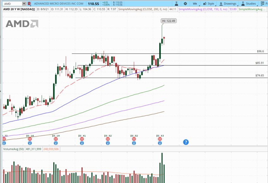Click the AMD symbol input field
This screenshot has height=183, width=268.
13,3
